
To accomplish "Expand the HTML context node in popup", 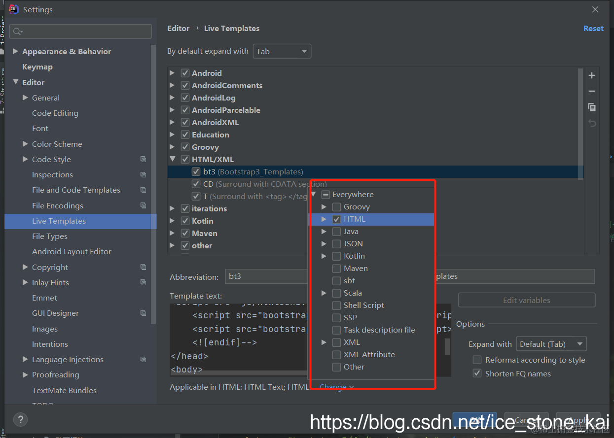I will 324,219.
